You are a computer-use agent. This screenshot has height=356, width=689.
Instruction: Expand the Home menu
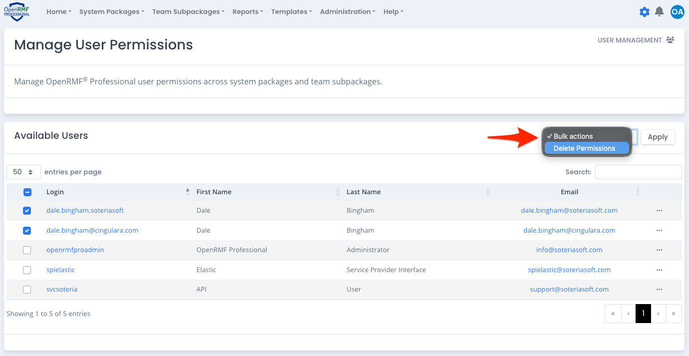(59, 11)
